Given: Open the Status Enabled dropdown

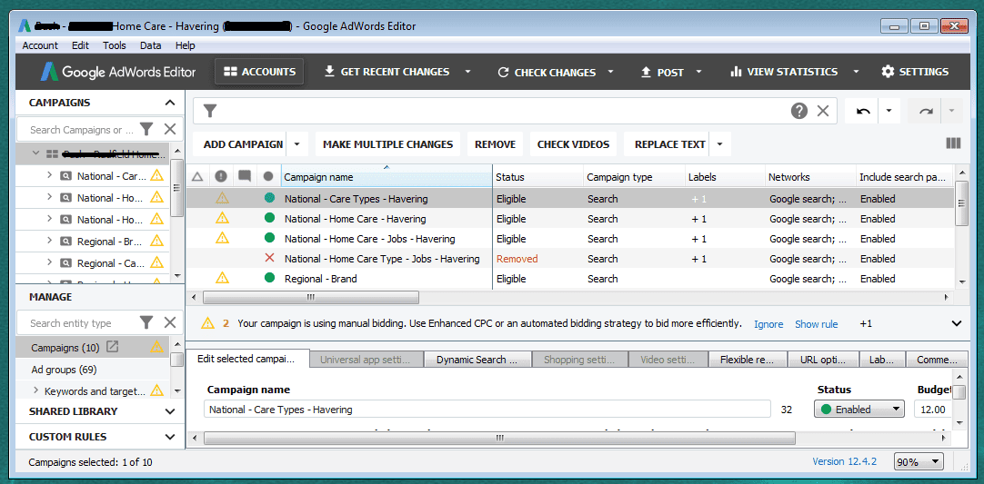Looking at the screenshot, I should [859, 410].
